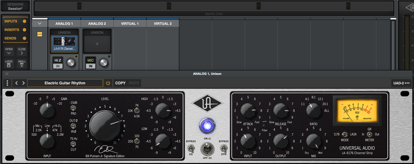Select the ANALOG 1 channel header
Viewport: 414px width, 164px height.
64,23
